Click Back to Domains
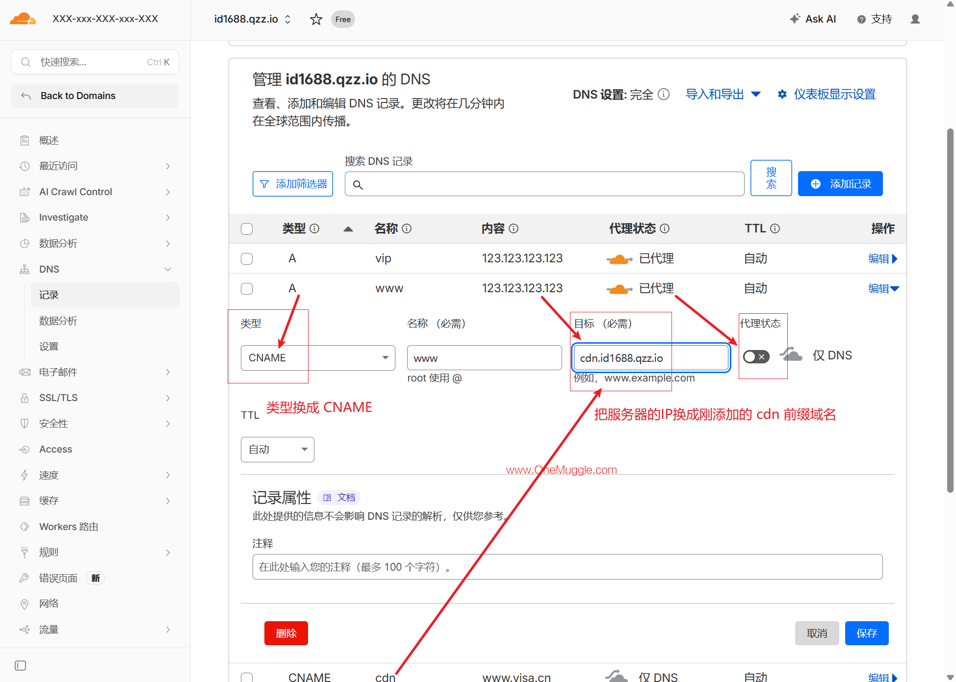The image size is (956, 682). 95,96
